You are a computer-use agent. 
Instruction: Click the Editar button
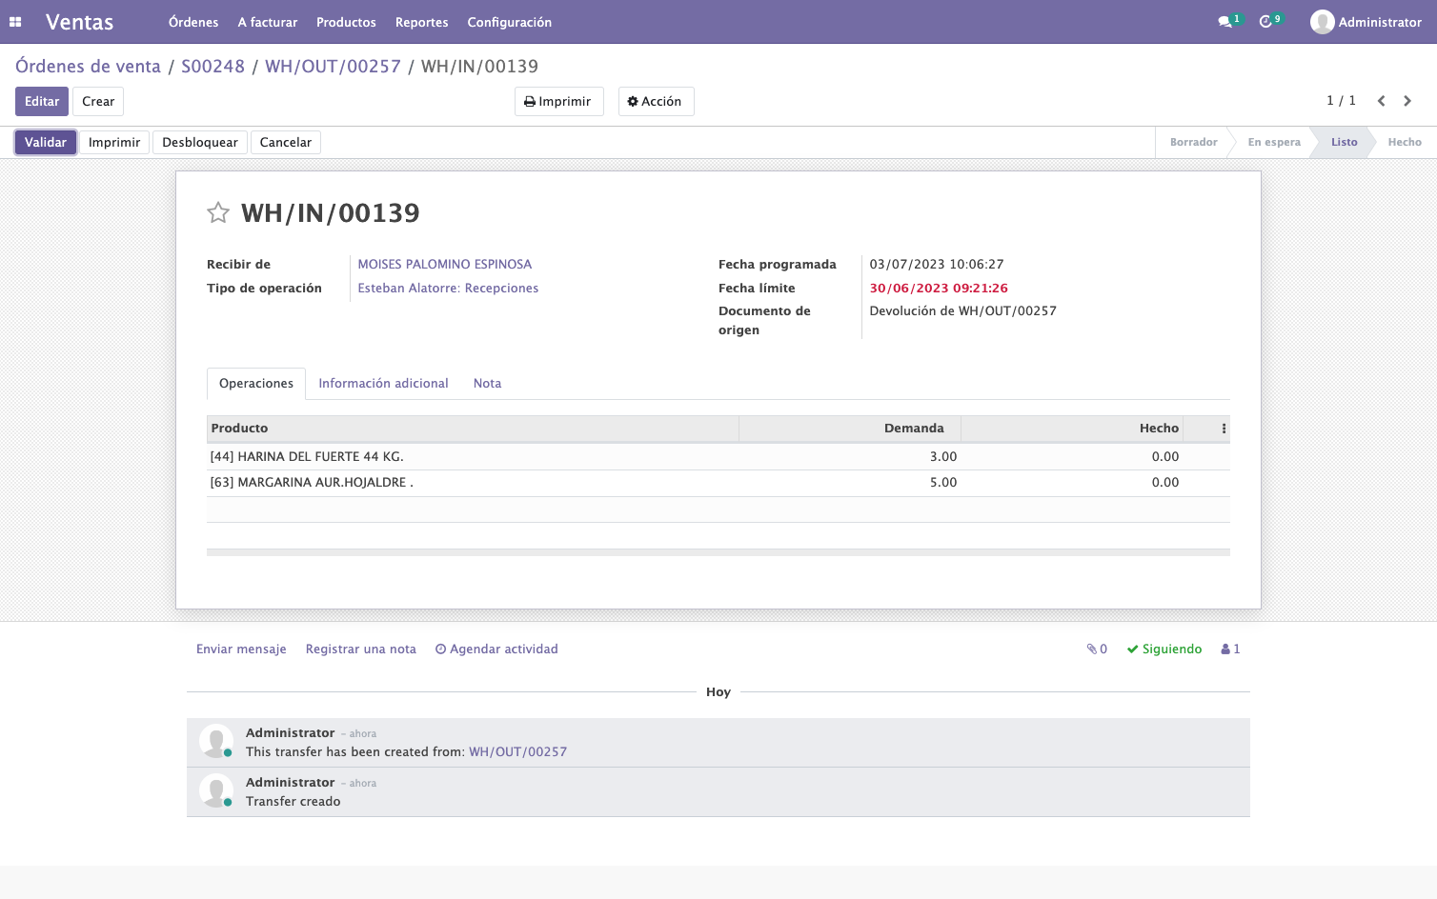(x=42, y=102)
